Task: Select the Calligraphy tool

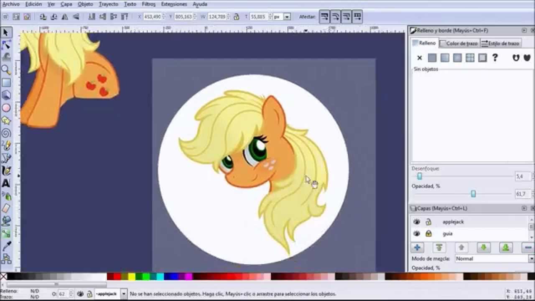Action: click(x=6, y=171)
